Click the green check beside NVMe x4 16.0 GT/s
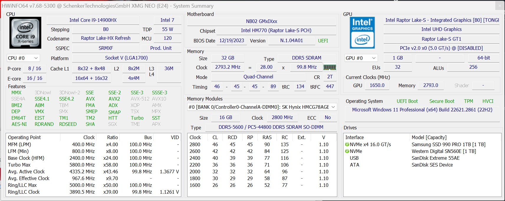Image resolution: width=505 pixels, height=201 pixels. click(347, 145)
